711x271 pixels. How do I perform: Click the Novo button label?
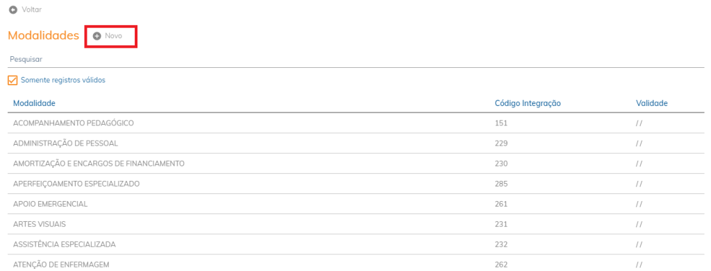pyautogui.click(x=113, y=36)
